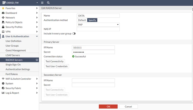Screen dimensions: 193x110
Task: Click the Successful connection status text
Action: coord(80,56)
